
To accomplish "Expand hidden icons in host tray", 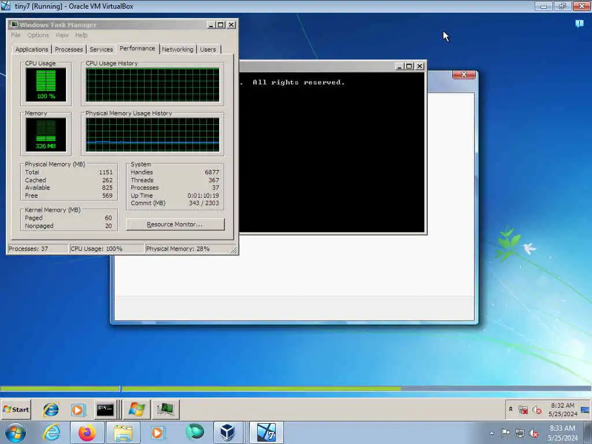I will pyautogui.click(x=491, y=434).
